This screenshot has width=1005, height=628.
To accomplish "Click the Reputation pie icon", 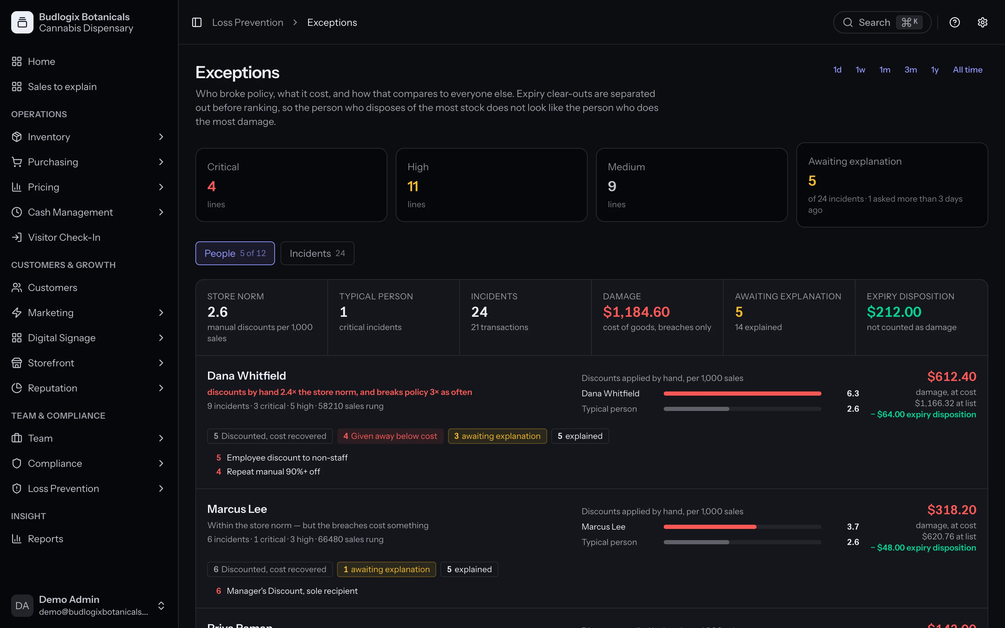I will tap(17, 388).
